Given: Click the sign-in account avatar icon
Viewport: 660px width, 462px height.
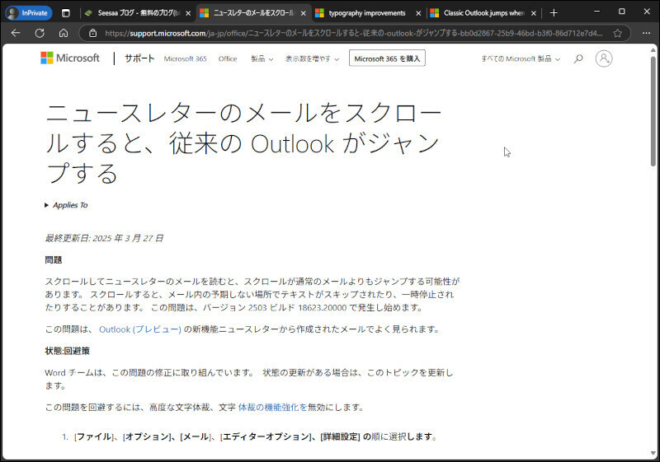Looking at the screenshot, I should click(x=604, y=58).
